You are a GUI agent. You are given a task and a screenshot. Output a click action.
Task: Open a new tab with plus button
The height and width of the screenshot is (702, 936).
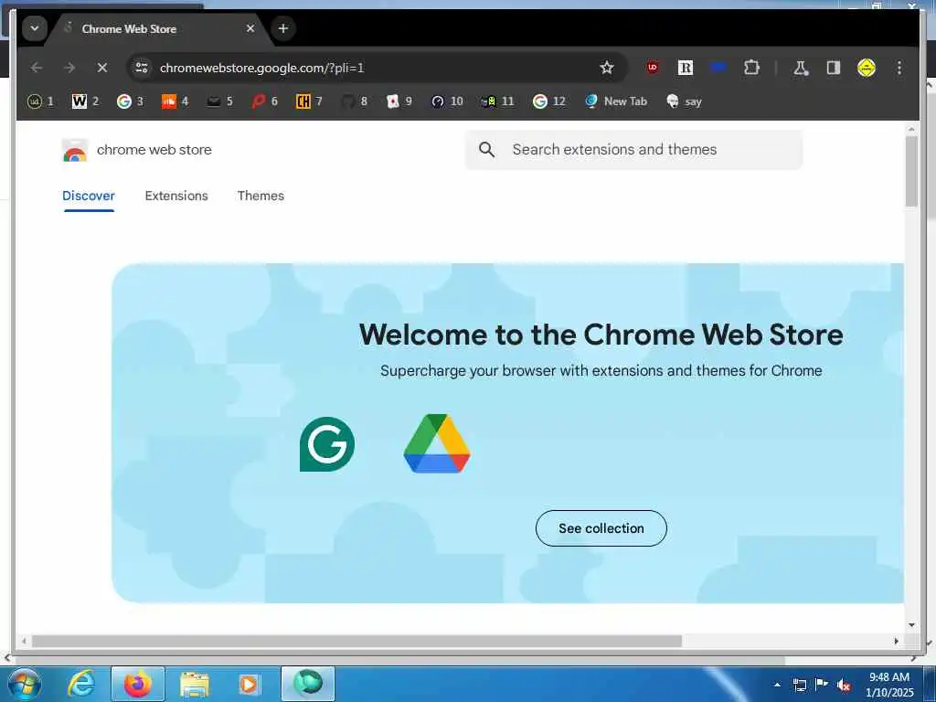coord(283,28)
